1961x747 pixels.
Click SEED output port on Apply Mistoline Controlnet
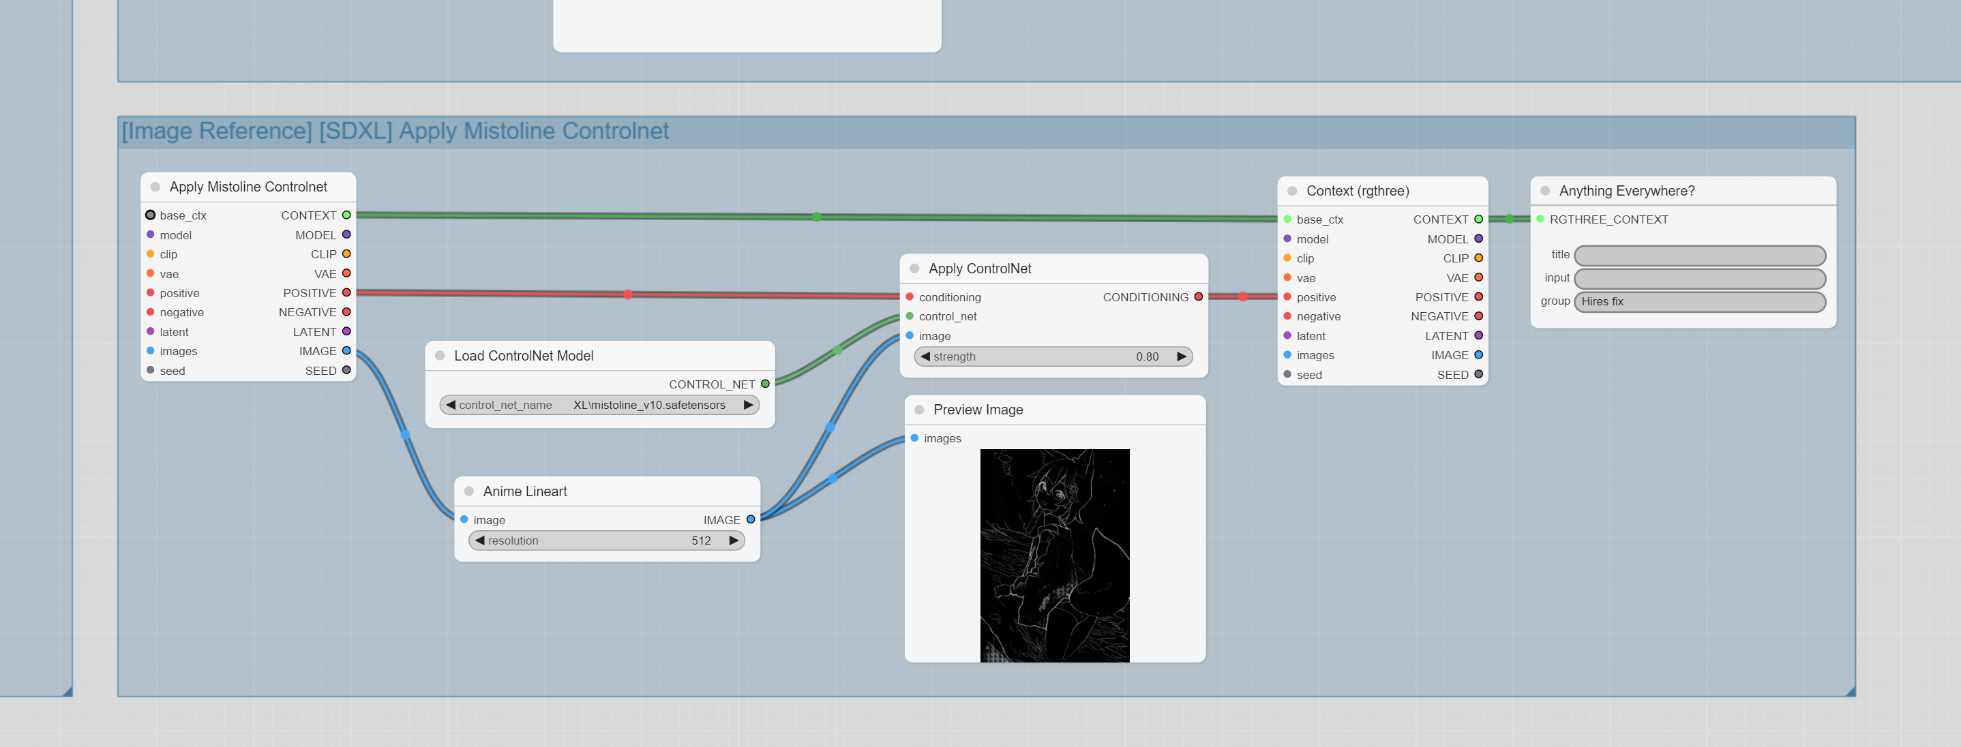(346, 371)
